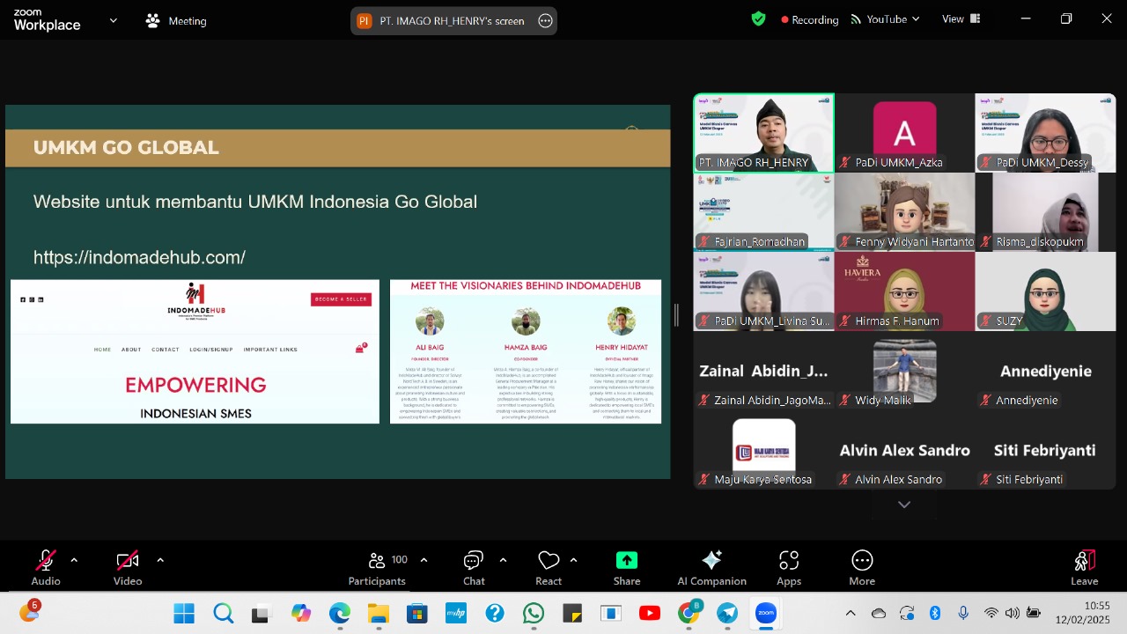Click LOGIN/SIGNUP in the shared website
Viewport: 1127px width, 634px height.
pos(211,350)
